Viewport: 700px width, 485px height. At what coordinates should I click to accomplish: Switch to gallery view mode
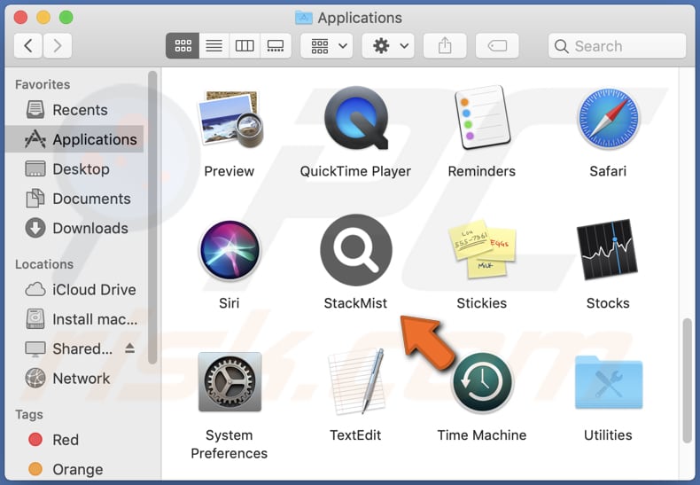[x=276, y=45]
